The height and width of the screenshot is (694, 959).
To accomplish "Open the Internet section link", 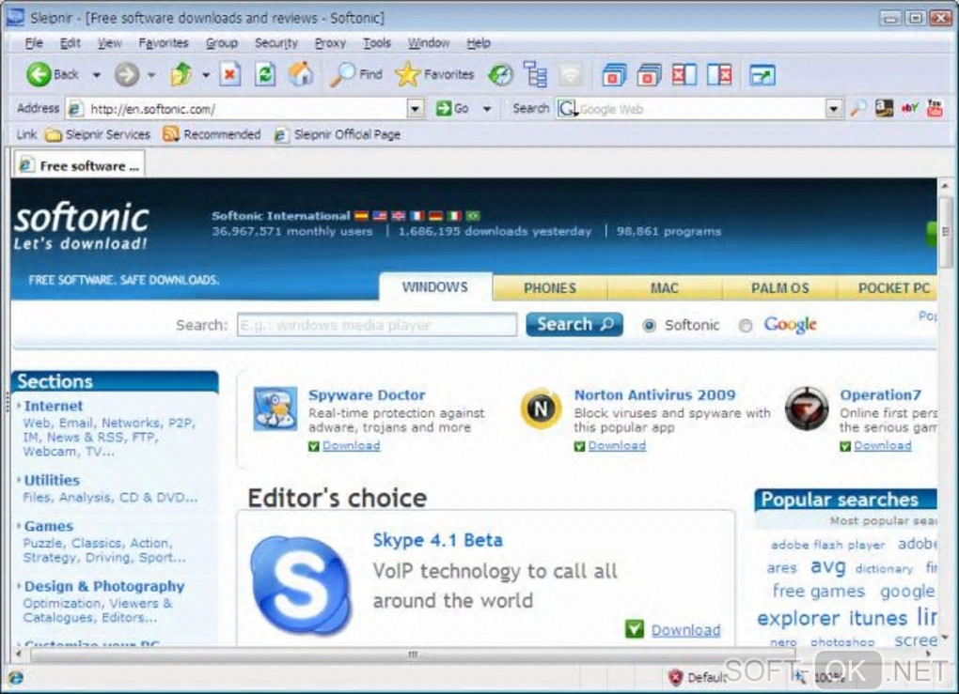I will (x=54, y=406).
